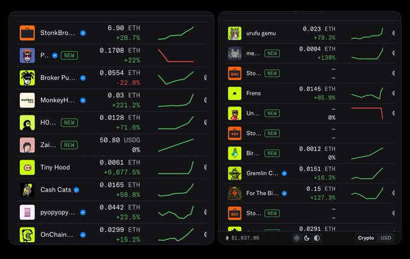Click the +221.2% change value
The width and height of the screenshot is (410, 259).
coord(126,105)
